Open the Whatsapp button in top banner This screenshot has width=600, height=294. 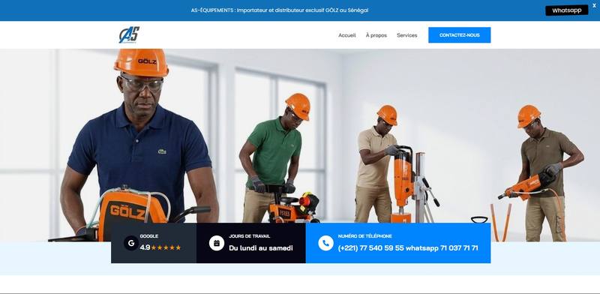tap(566, 10)
